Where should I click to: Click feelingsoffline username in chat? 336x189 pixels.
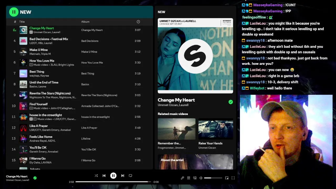tap(254, 17)
